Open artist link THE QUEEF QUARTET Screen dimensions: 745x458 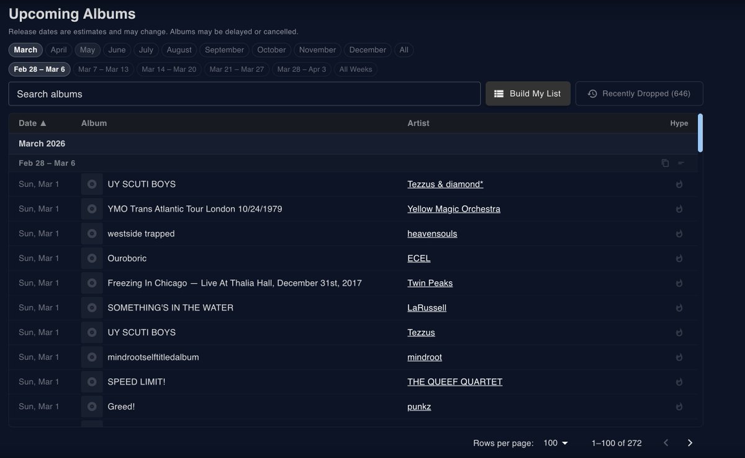(455, 382)
